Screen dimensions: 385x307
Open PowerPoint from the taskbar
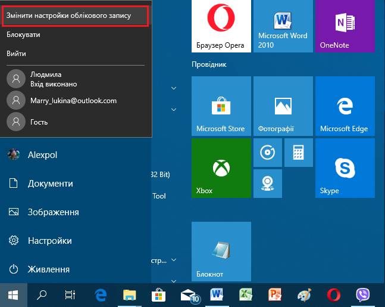click(x=275, y=295)
